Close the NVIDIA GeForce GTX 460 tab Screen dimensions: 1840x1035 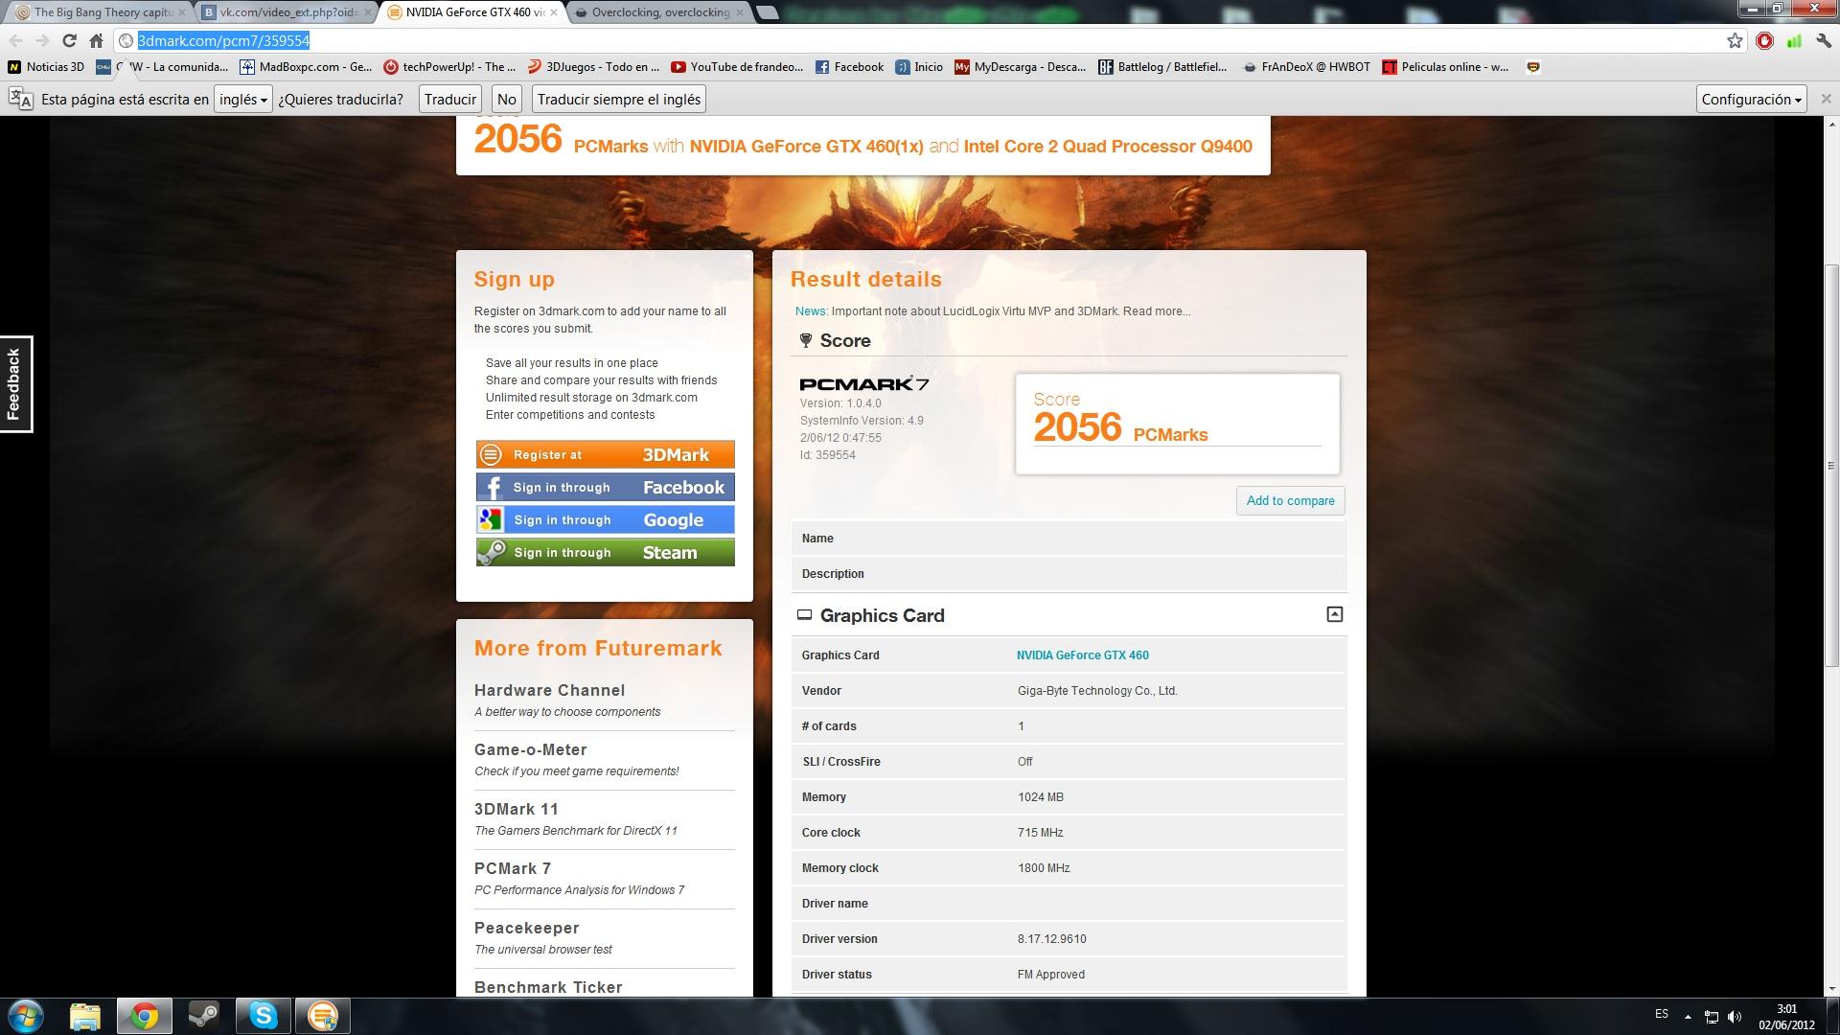(553, 12)
